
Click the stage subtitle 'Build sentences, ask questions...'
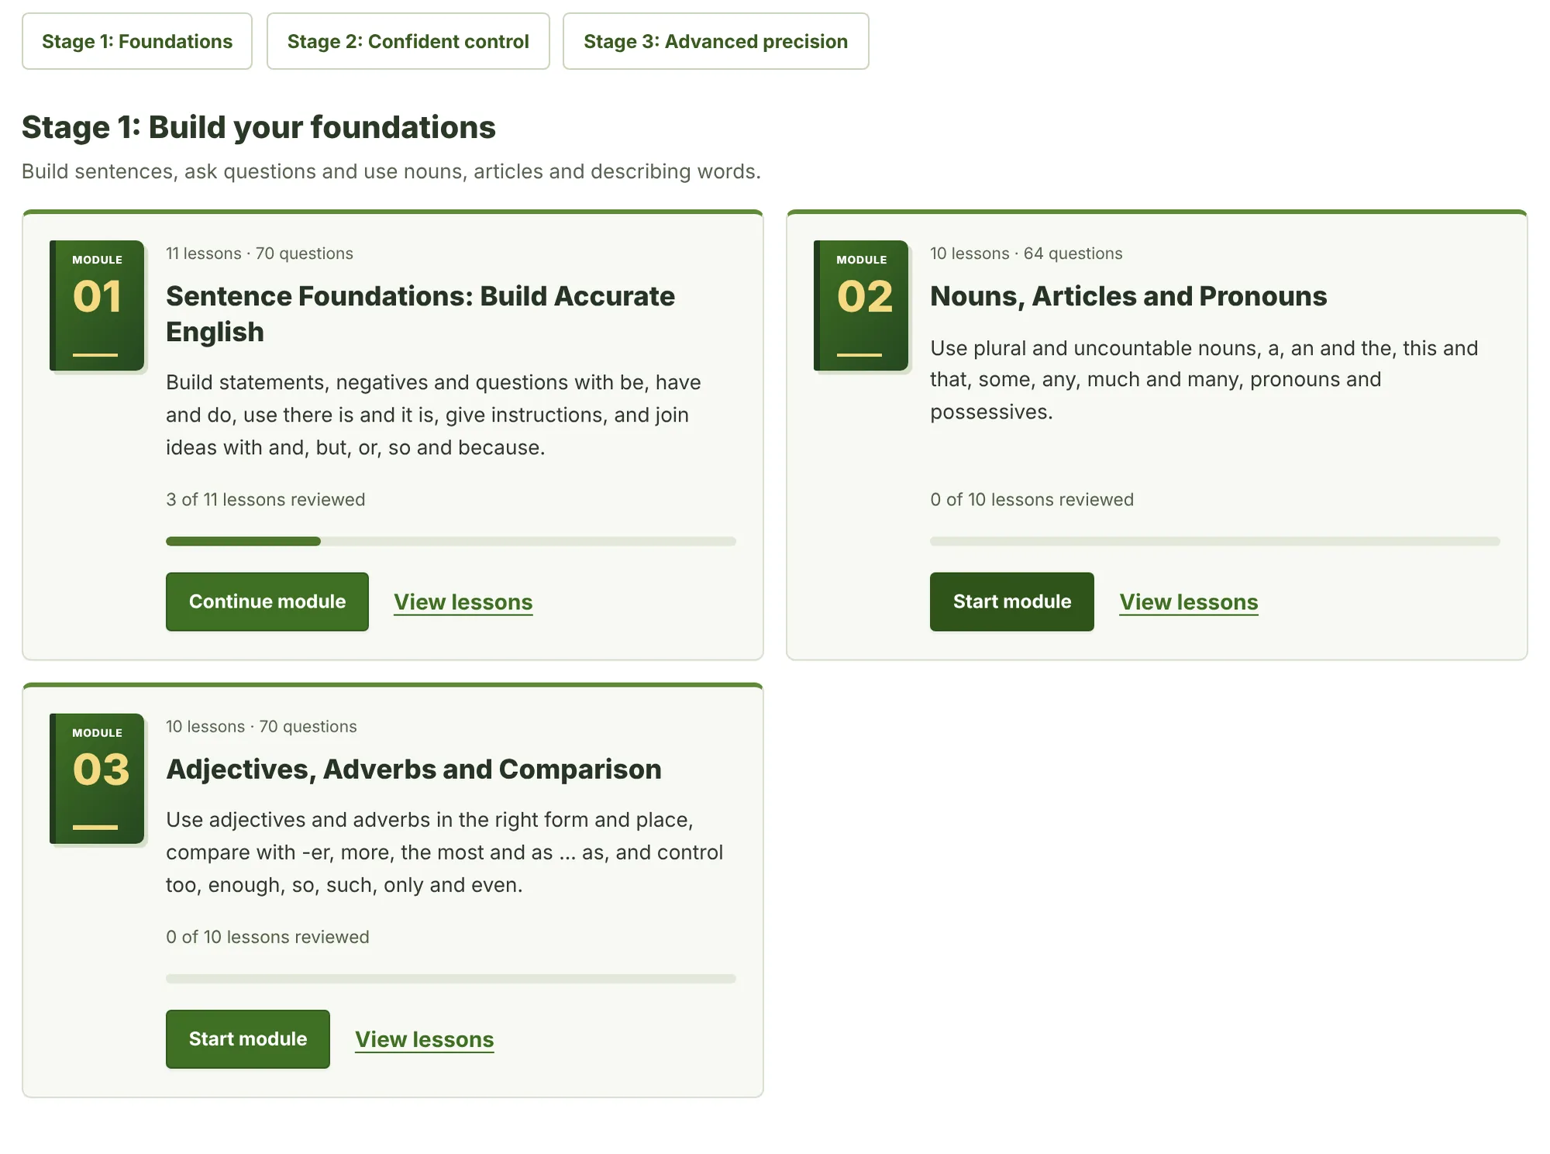point(391,171)
